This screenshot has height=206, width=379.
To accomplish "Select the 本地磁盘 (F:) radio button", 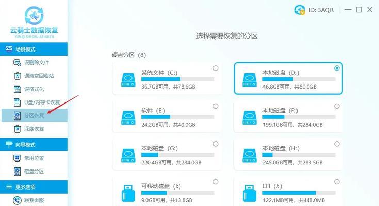I will (337, 106).
